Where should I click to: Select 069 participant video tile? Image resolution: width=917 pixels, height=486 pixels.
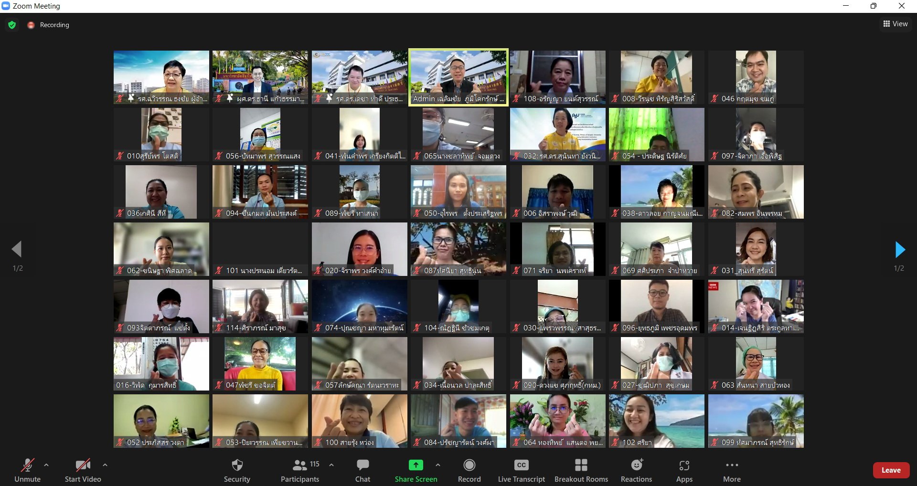(x=657, y=249)
